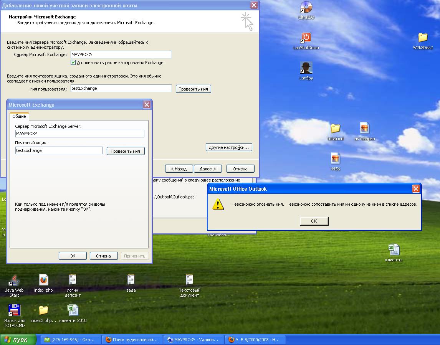Click Отмена in the account wizard
Image resolution: width=440 pixels, height=345 pixels.
pos(240,169)
